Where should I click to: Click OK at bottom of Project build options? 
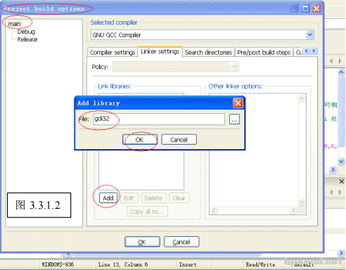(142, 242)
